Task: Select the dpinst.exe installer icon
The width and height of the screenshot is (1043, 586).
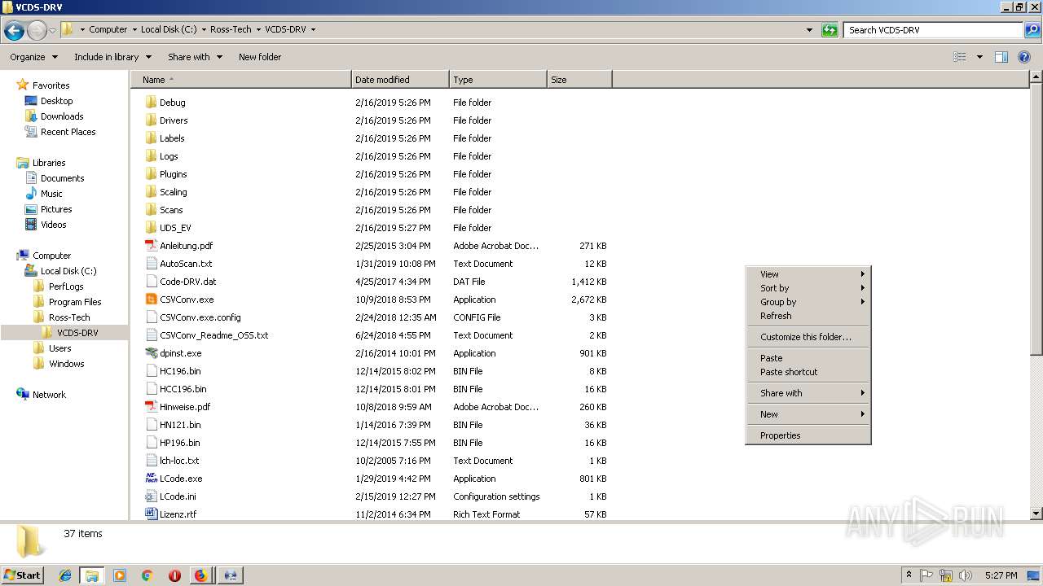Action: point(151,353)
